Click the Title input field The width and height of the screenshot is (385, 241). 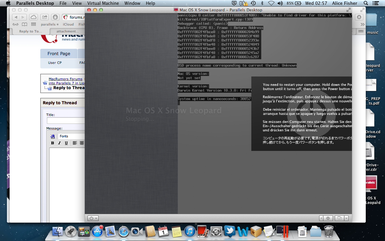(66, 120)
